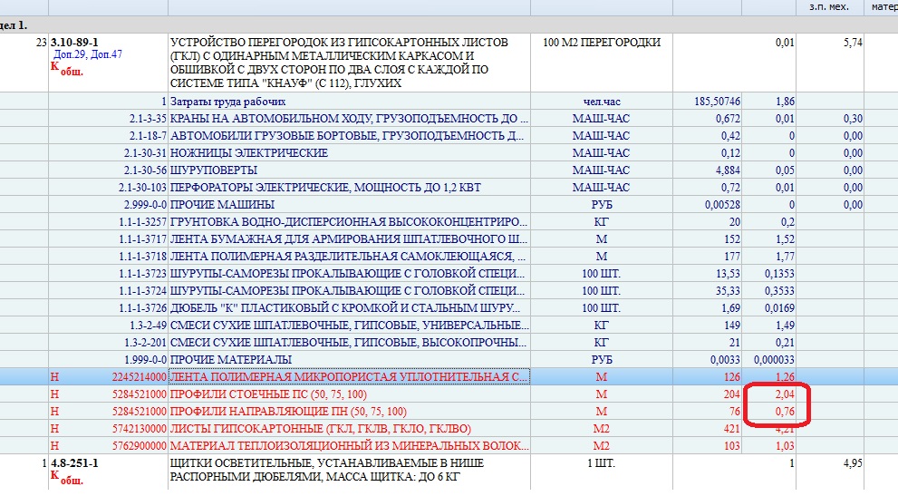Click K общ. coefficient under 3.10-89-1

click(x=67, y=69)
